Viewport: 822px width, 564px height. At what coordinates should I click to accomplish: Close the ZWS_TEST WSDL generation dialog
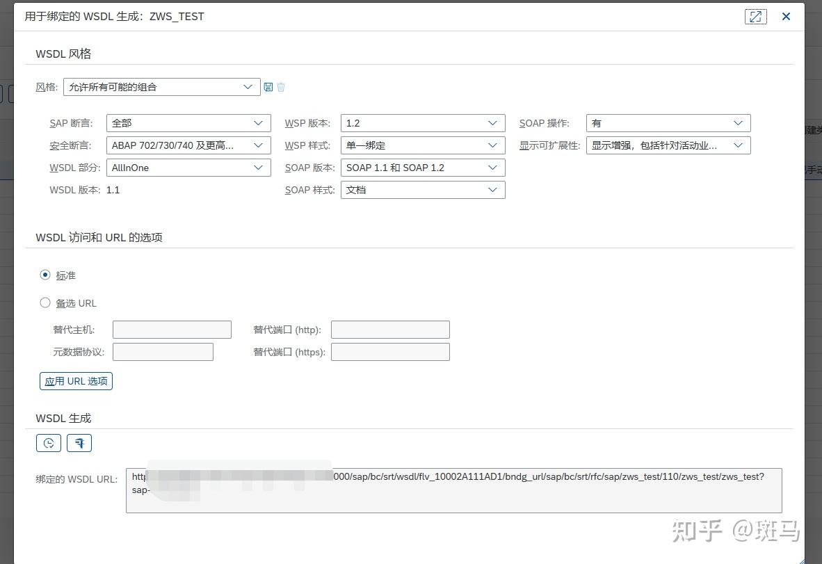(786, 16)
